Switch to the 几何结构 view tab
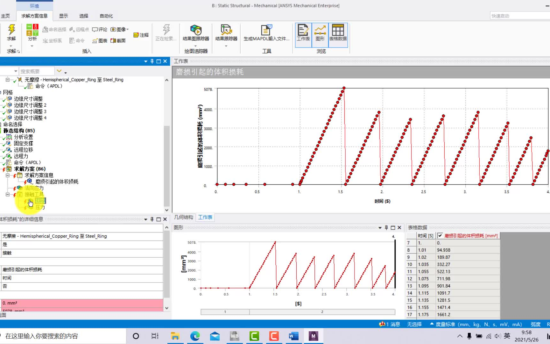This screenshot has width=550, height=344. 184,217
